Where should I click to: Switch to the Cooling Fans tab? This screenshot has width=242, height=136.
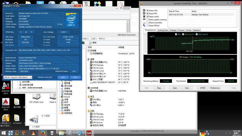pyautogui.click(x=163, y=30)
